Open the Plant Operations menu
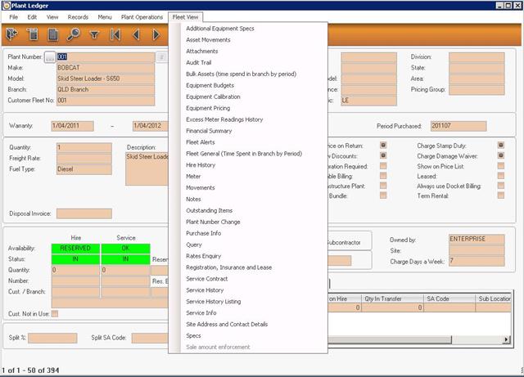The width and height of the screenshot is (524, 377). (x=142, y=16)
